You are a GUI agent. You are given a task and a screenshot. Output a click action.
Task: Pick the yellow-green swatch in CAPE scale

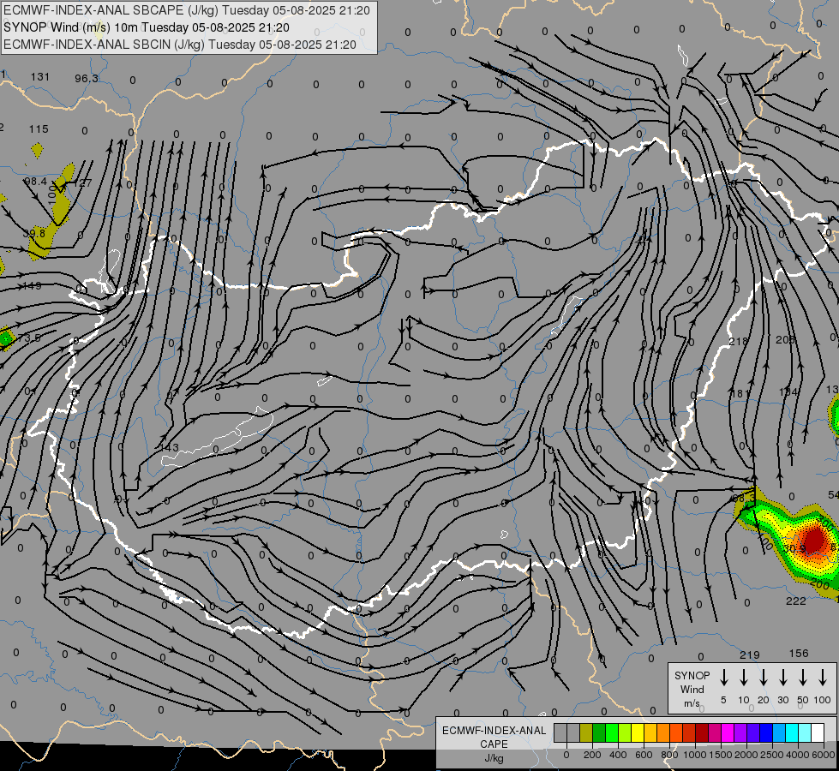coord(625,732)
